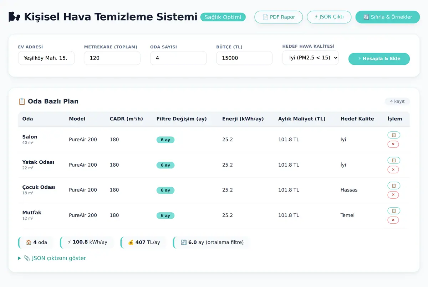Click the Oda column header
This screenshot has height=287, width=428.
pos(27,119)
